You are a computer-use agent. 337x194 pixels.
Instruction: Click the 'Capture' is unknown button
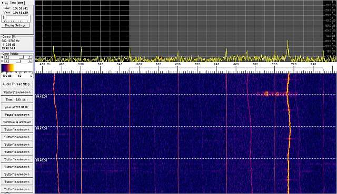pos(17,93)
